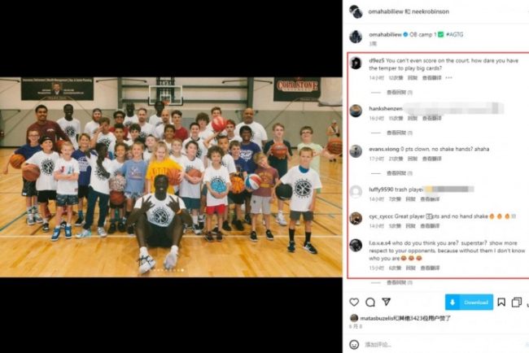The image size is (529, 353).
Task: Share the post via paper plane icon
Action: pyautogui.click(x=387, y=302)
